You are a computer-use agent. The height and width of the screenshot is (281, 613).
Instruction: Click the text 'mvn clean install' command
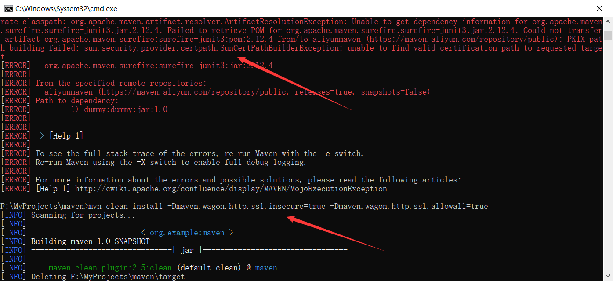[x=125, y=206]
